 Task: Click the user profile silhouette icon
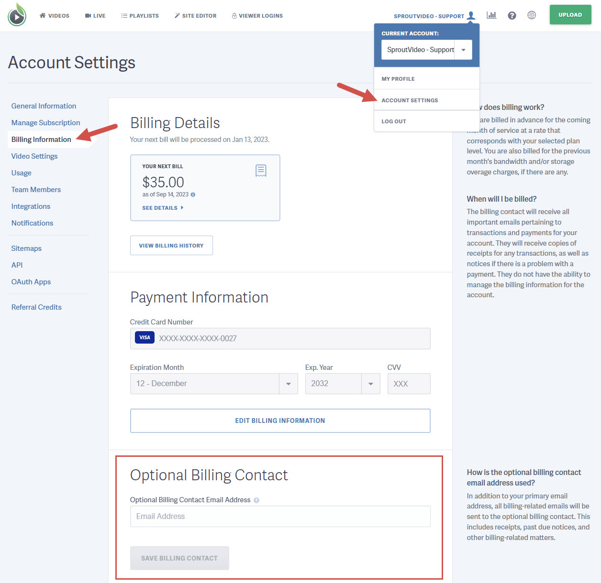click(471, 15)
